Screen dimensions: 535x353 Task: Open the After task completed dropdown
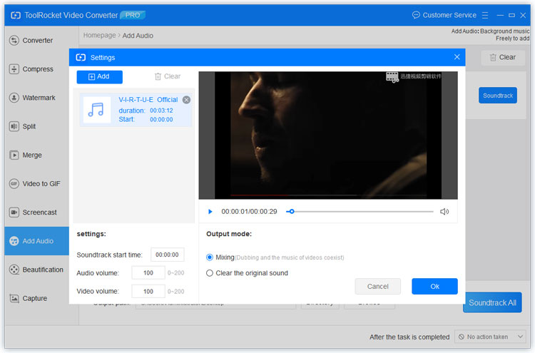tap(490, 337)
